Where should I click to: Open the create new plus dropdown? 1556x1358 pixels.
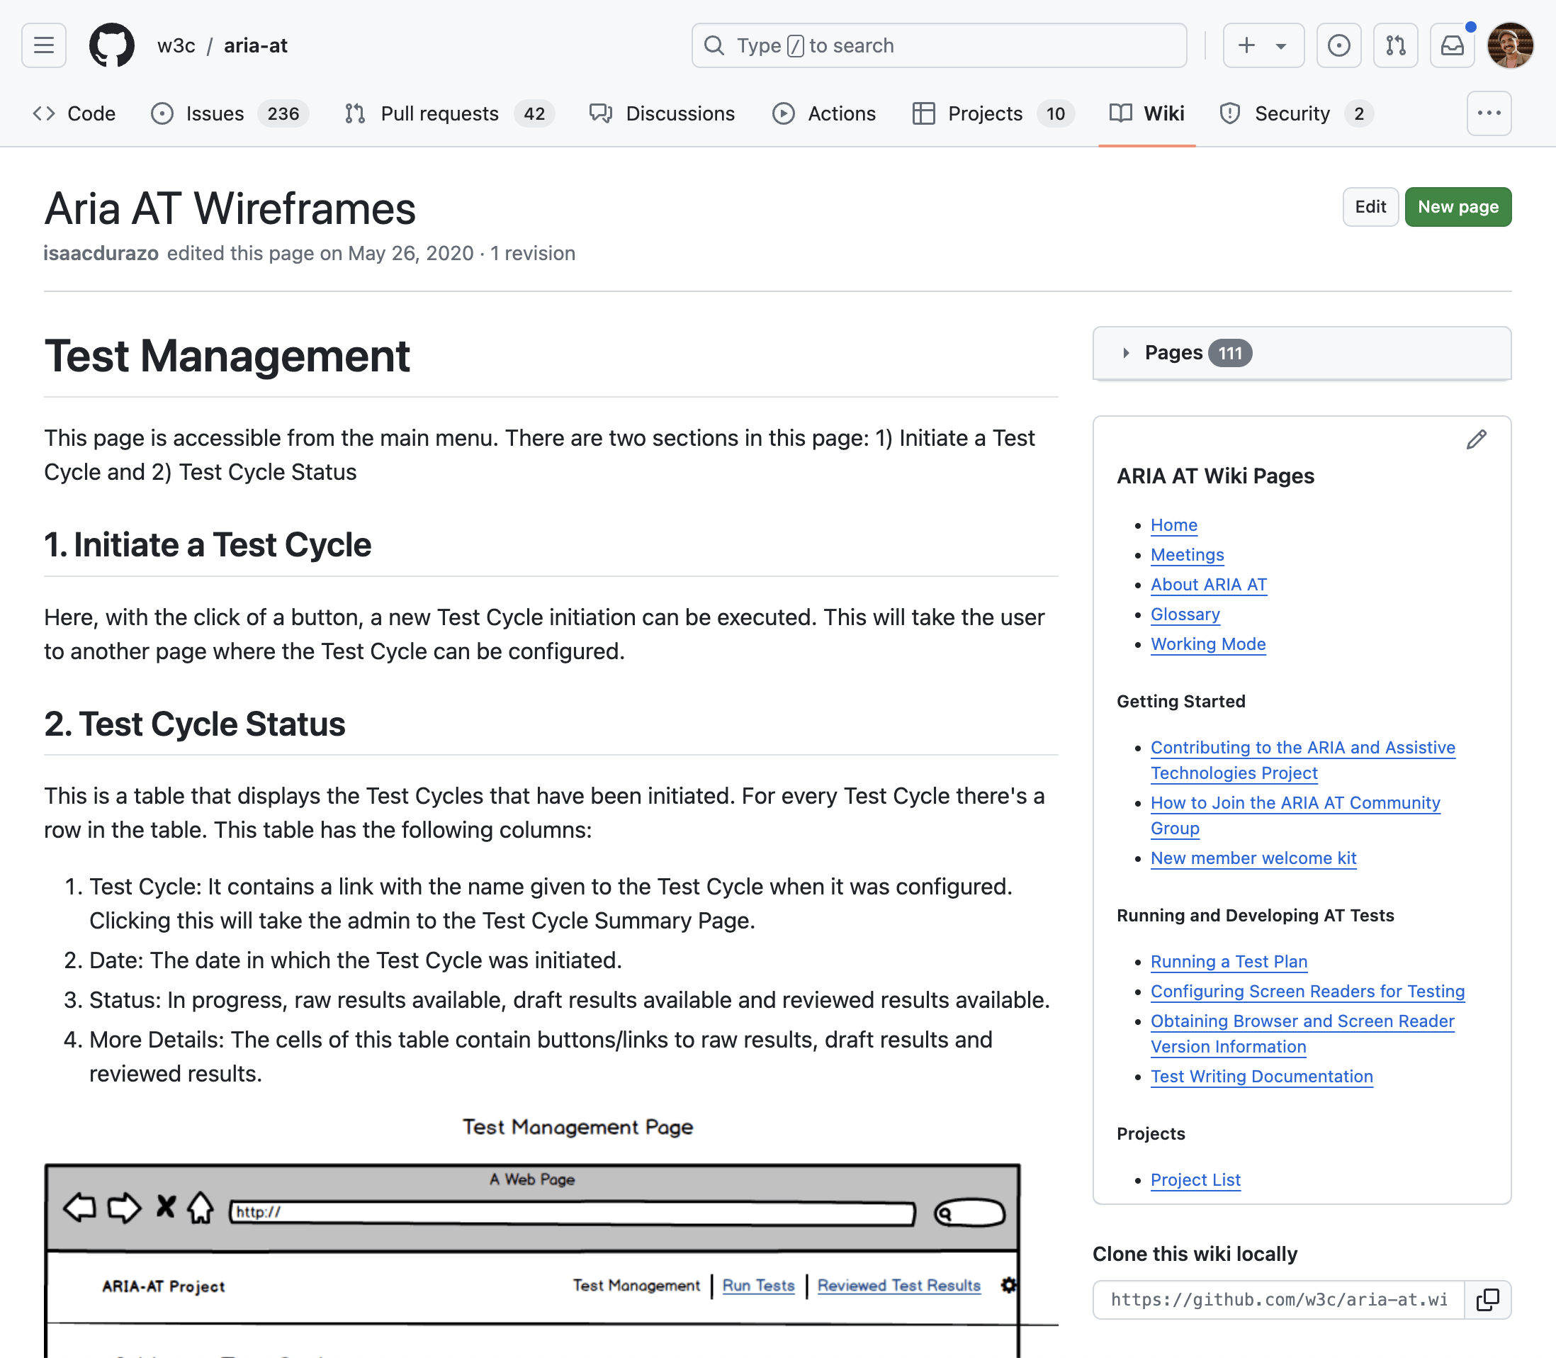click(x=1262, y=45)
